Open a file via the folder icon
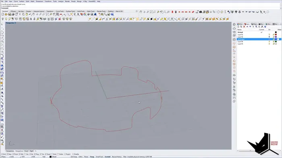282x158 pixels. click(x=6, y=14)
